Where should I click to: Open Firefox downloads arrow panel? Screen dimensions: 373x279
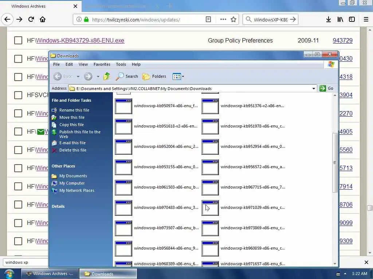pos(328,20)
